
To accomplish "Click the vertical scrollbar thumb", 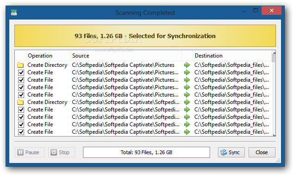I will click(x=274, y=58).
